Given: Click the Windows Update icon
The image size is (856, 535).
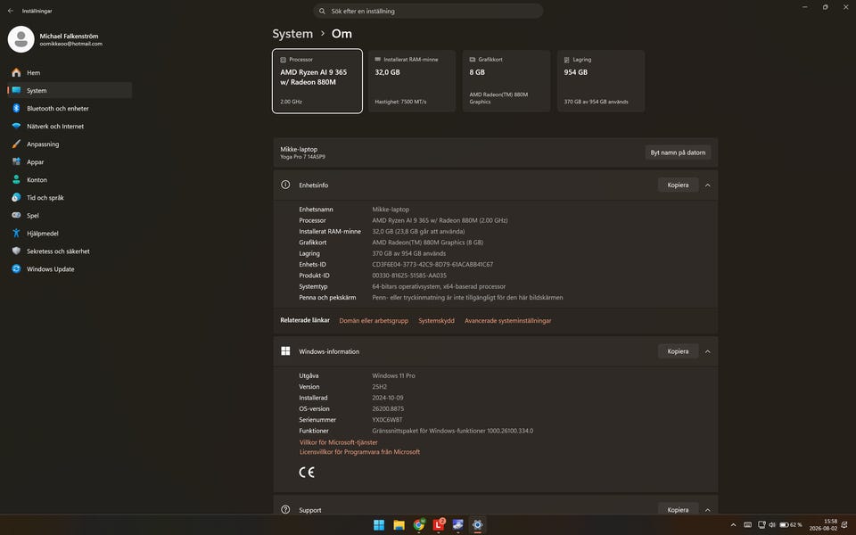Looking at the screenshot, I should pos(16,269).
